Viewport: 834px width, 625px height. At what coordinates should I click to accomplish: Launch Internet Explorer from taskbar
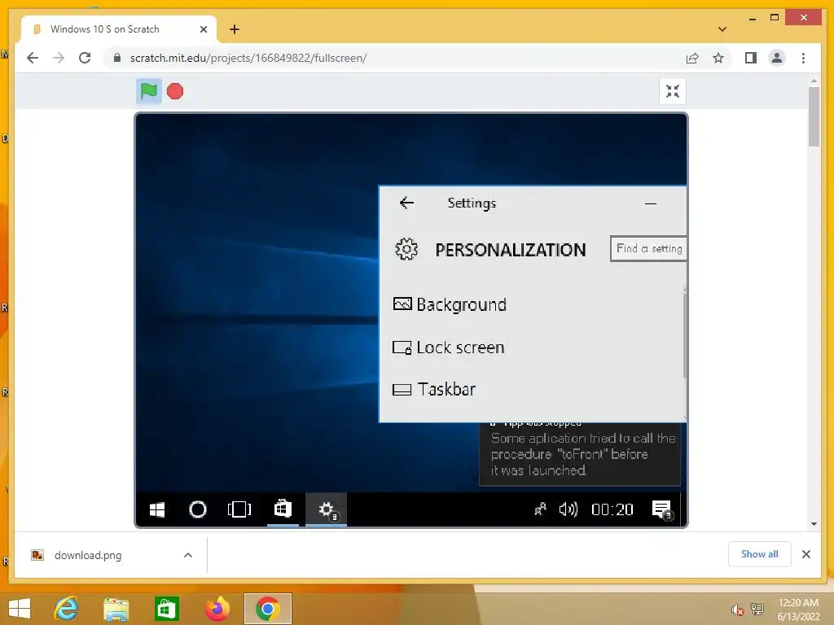67,609
